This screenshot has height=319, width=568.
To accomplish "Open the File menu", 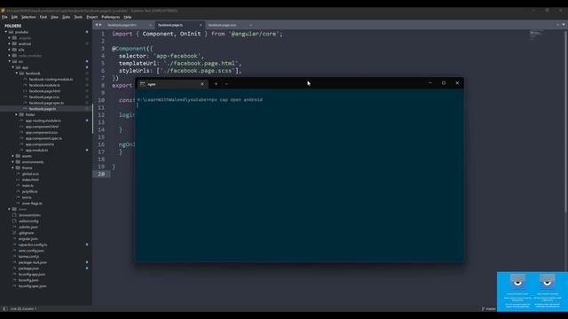I will [4, 17].
